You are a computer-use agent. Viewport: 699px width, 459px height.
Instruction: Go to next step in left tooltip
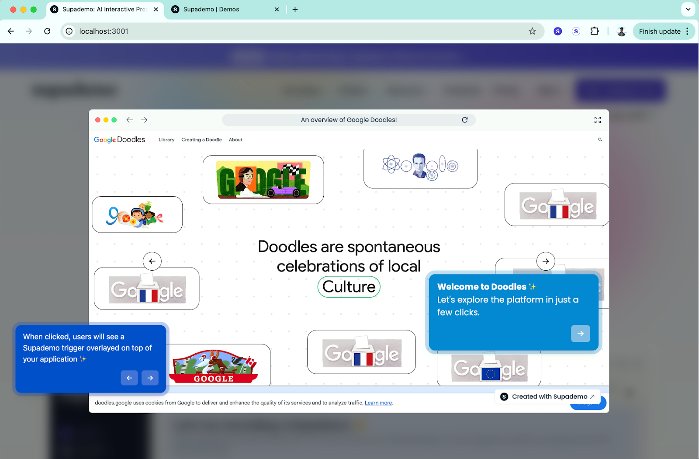coord(150,378)
